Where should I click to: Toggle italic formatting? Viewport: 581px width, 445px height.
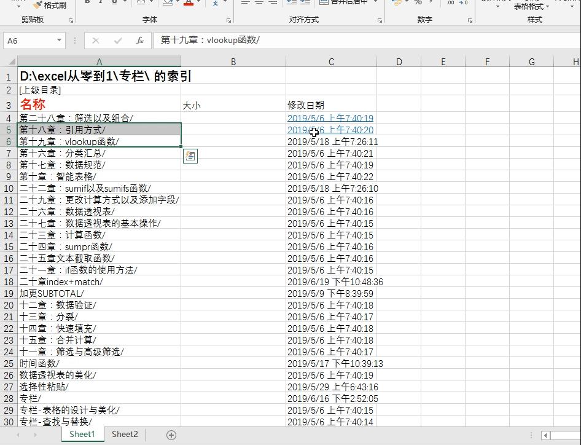point(100,3)
